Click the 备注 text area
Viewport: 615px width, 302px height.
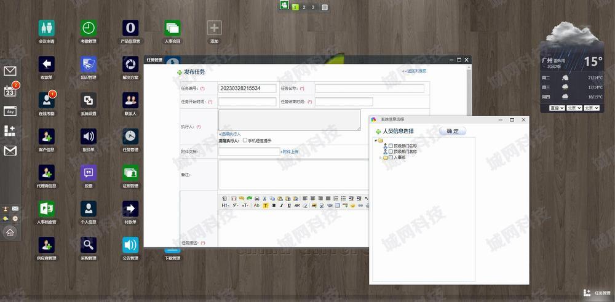point(293,175)
